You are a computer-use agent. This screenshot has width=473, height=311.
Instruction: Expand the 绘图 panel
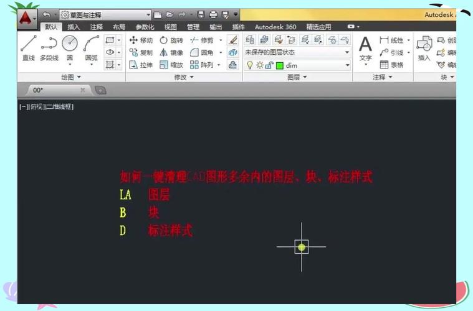71,77
